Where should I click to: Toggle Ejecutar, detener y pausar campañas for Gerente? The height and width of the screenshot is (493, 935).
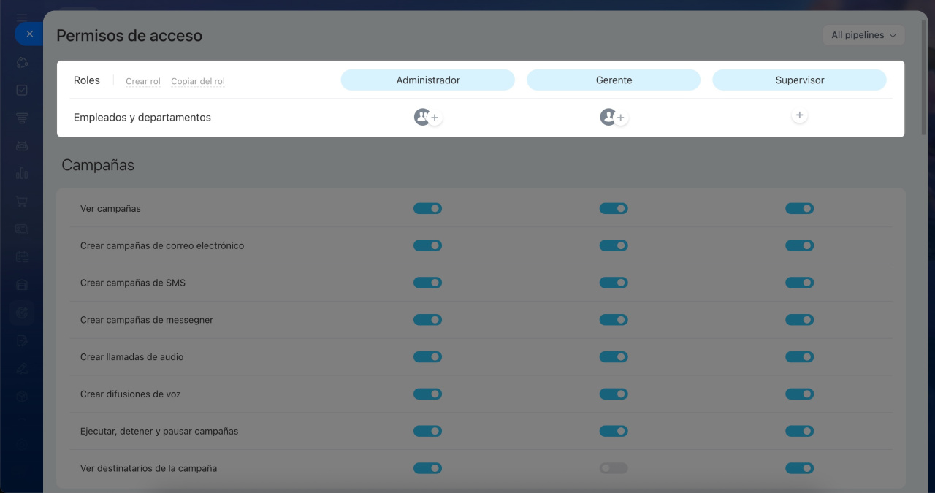pos(614,432)
